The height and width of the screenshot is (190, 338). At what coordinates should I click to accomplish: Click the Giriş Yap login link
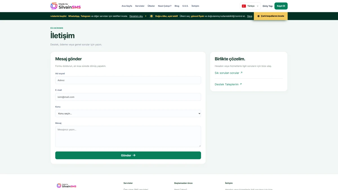[268, 6]
